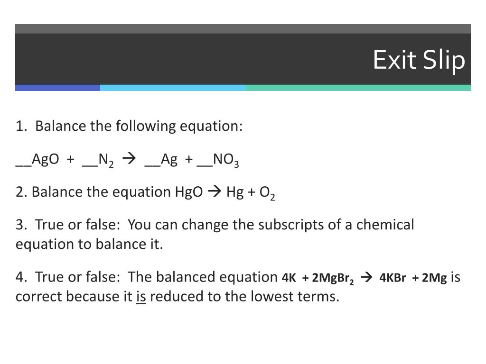Click the bold 2MgBr2 term
Image resolution: width=486 pixels, height=364 pixels.
[x=333, y=279]
